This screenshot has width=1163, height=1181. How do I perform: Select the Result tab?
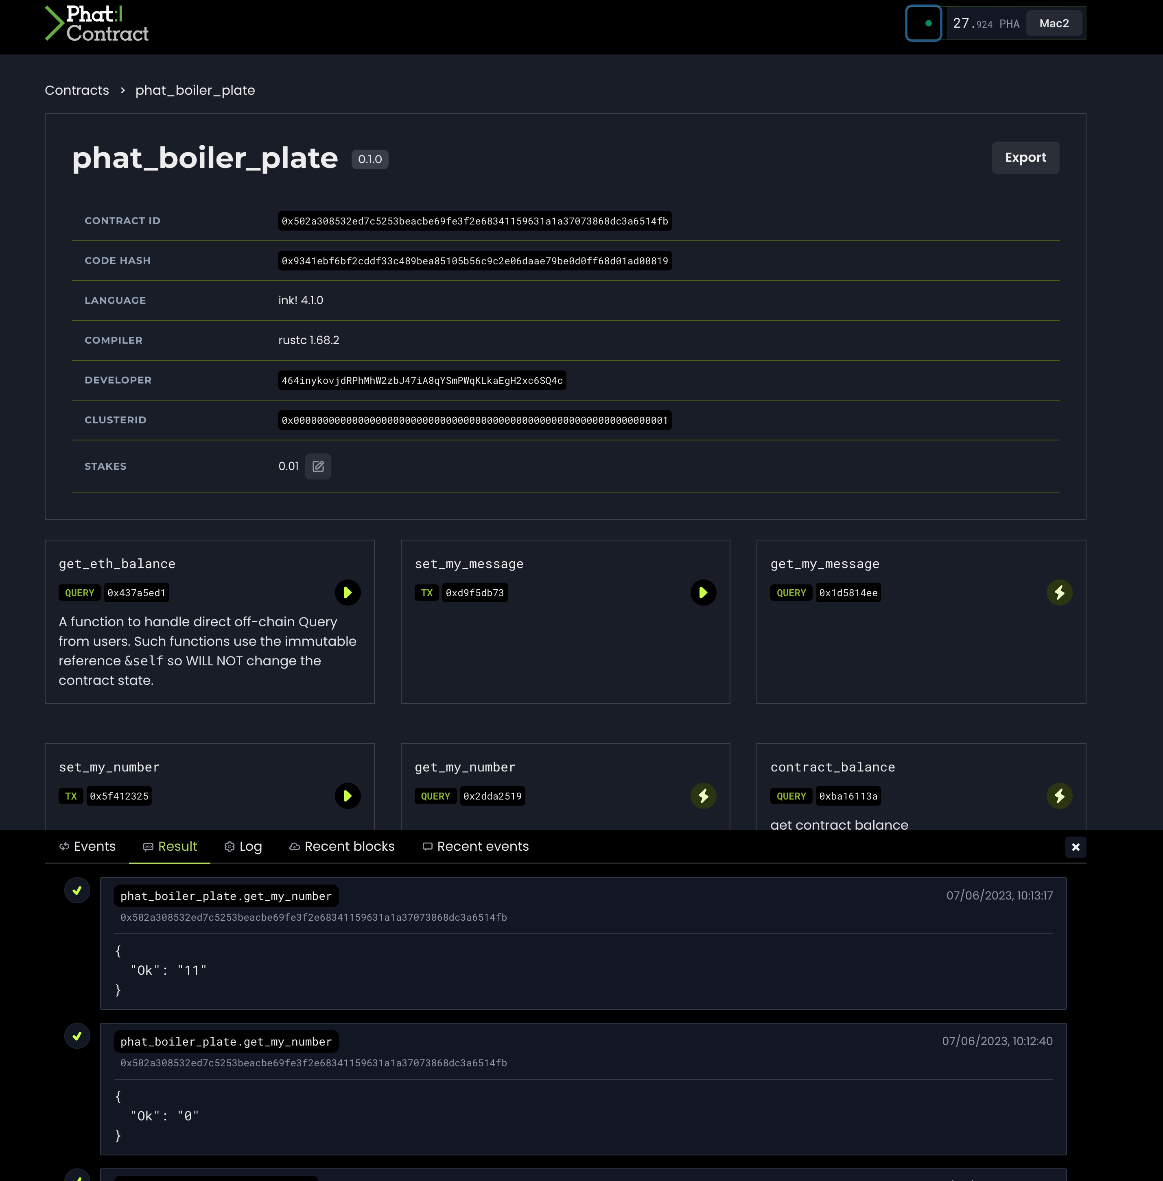[170, 847]
